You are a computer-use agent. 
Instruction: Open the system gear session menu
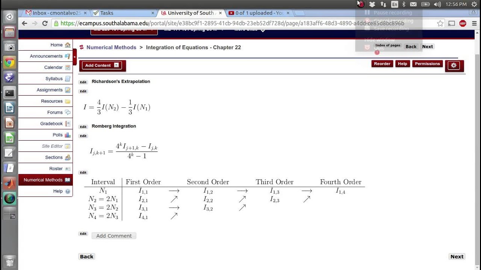tap(474, 4)
